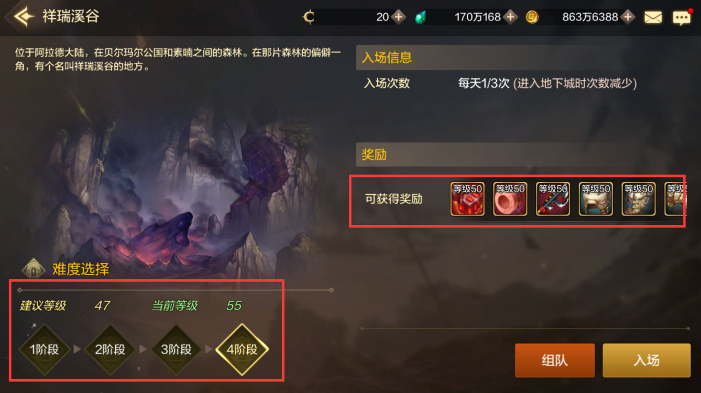Tap the plus button beside 863万6388 gold
The width and height of the screenshot is (701, 393).
[x=627, y=17]
